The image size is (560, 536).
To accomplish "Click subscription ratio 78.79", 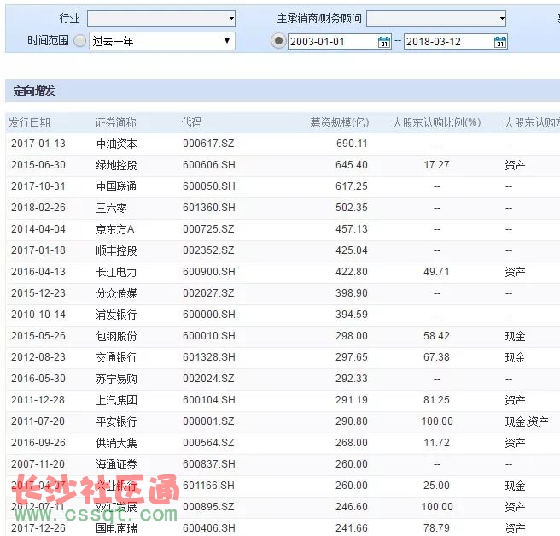I will [436, 528].
